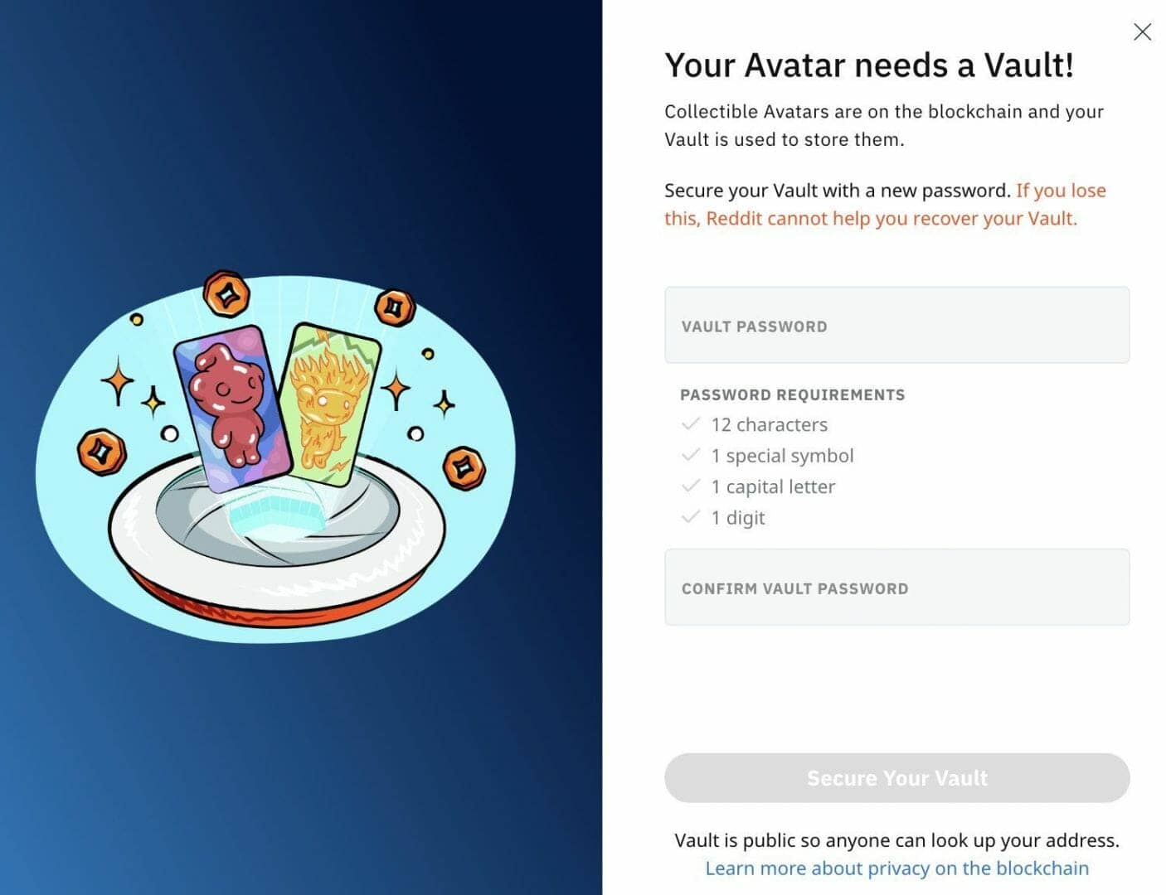Image resolution: width=1166 pixels, height=895 pixels.
Task: Click the large orange sparkle star left of cards
Action: pos(118,380)
